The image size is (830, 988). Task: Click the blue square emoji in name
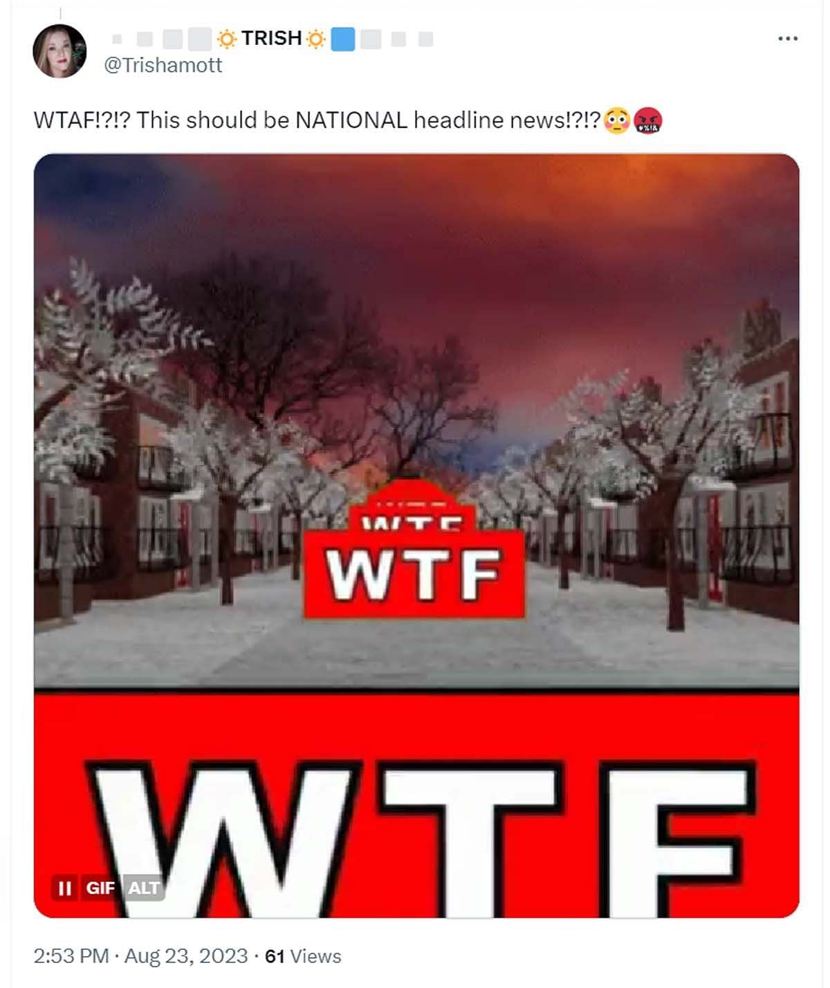point(343,39)
